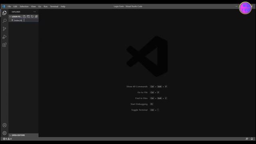Open the View menu
This screenshot has width=256, height=144.
pyautogui.click(x=33, y=6)
